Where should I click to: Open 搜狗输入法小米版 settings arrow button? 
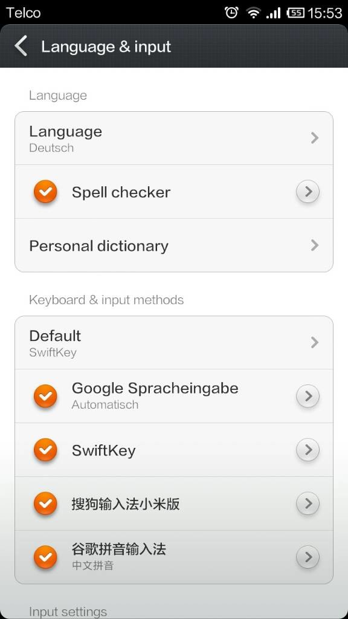[308, 504]
